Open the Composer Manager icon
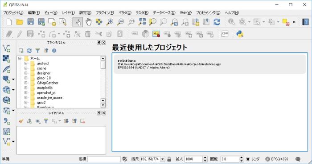 [62, 22]
